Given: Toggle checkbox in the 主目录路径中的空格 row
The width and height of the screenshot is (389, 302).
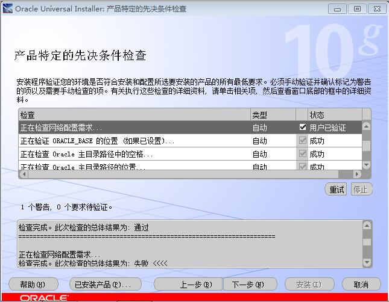Looking at the screenshot, I should pos(302,154).
